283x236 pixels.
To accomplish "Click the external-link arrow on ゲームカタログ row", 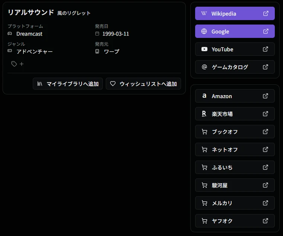I will [x=265, y=67].
